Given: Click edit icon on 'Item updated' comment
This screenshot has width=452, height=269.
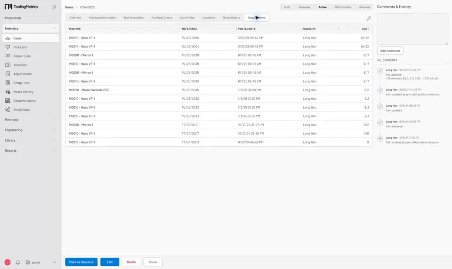Looking at the screenshot, I should coord(380,107).
